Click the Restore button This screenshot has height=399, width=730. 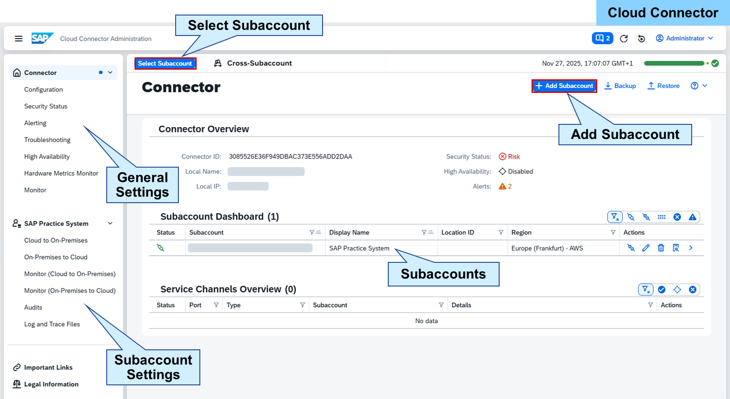click(x=663, y=86)
